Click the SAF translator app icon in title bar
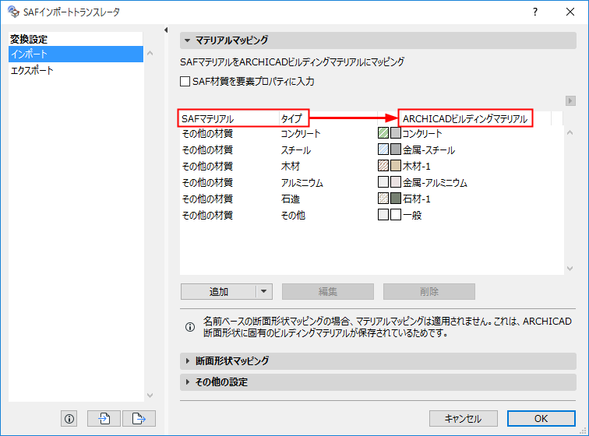This screenshot has width=589, height=436. coord(13,12)
